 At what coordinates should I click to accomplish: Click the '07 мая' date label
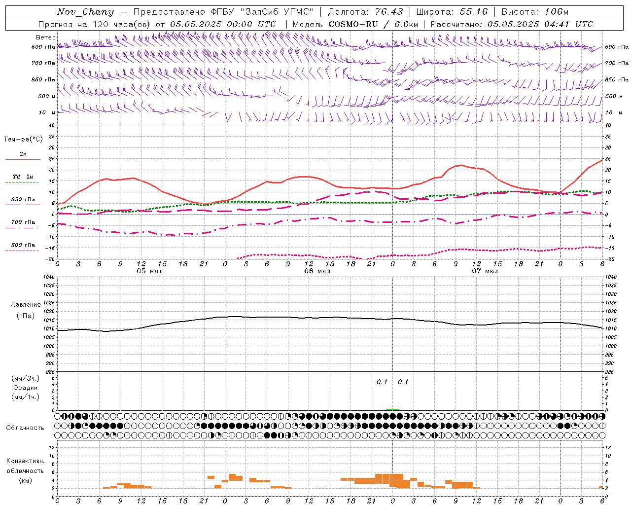pos(485,271)
